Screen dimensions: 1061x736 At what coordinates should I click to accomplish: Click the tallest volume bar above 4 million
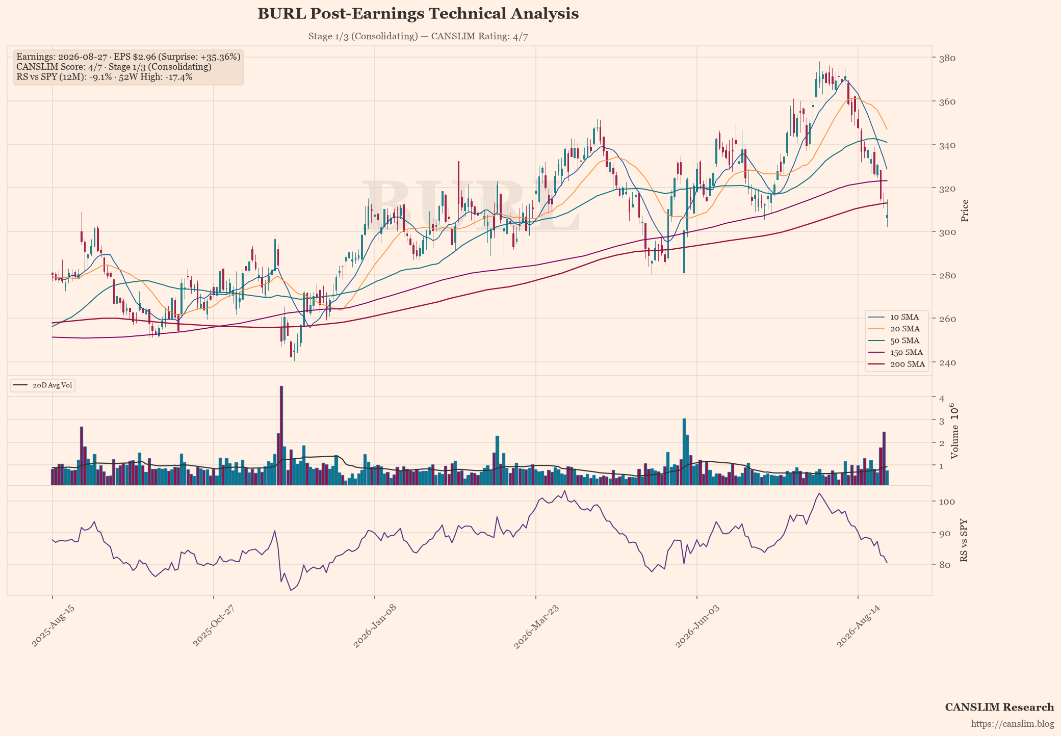281,436
